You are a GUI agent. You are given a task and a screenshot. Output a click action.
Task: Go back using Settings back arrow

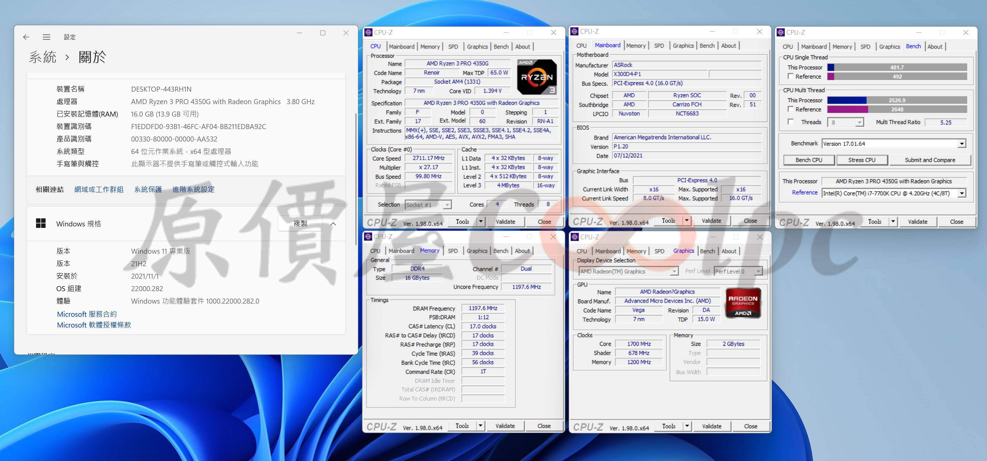26,37
